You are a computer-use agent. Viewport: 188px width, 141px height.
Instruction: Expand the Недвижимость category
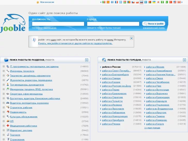point(4,112)
